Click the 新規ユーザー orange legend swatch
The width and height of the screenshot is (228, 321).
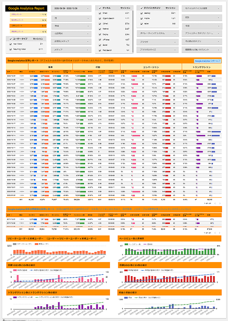[36, 244]
